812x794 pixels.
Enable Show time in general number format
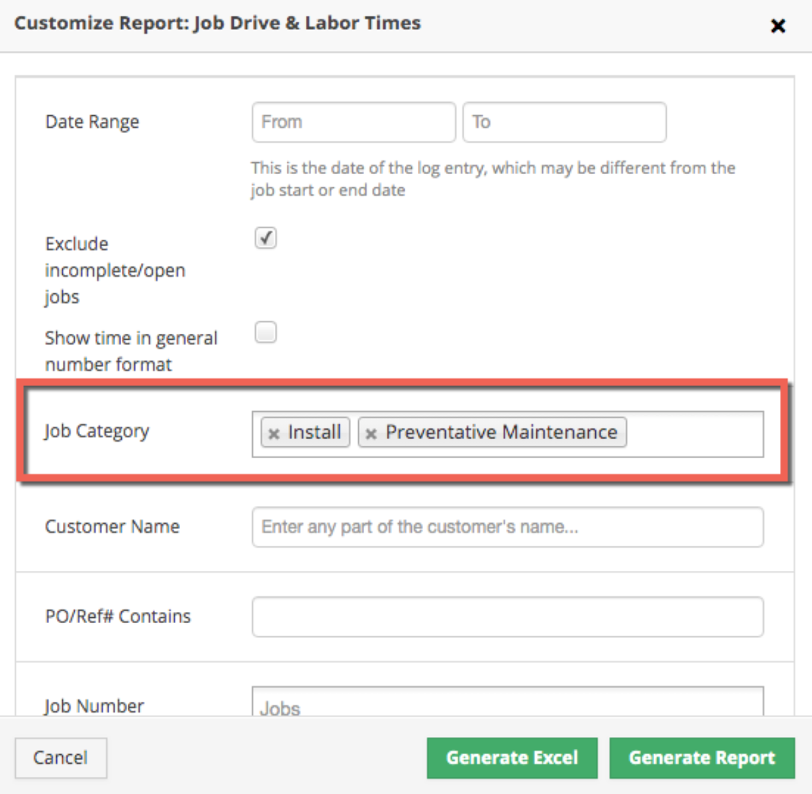coord(266,333)
